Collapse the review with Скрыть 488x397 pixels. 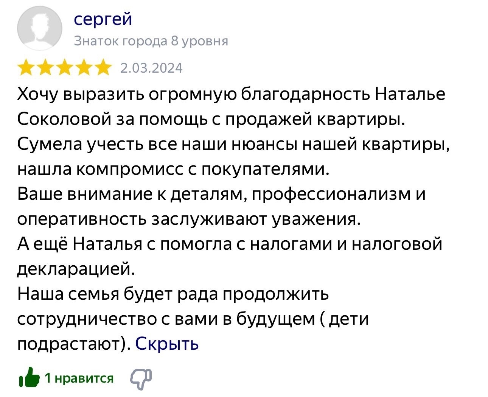point(167,344)
